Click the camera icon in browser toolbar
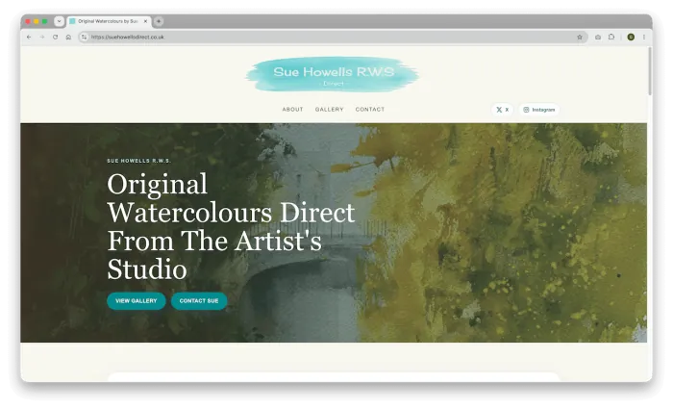Screen dimensions: 673x409 click(598, 37)
